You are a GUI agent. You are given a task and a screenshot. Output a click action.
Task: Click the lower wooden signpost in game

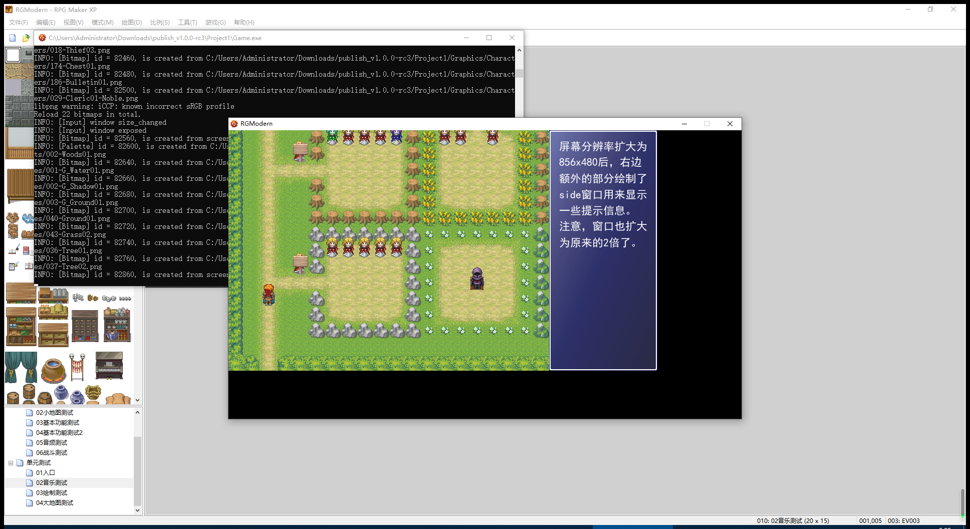[300, 263]
